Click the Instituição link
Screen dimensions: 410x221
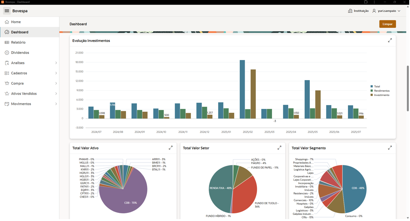(358, 11)
